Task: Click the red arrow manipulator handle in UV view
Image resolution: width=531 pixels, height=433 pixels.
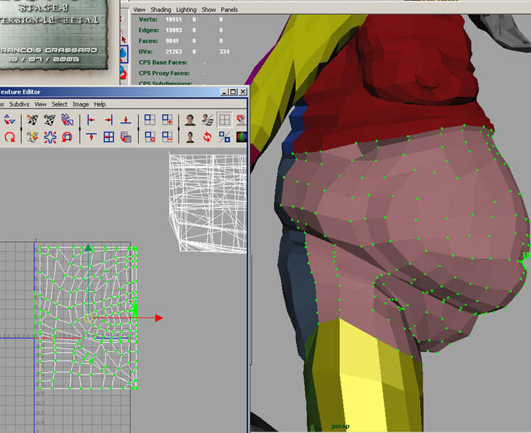Action: click(159, 318)
